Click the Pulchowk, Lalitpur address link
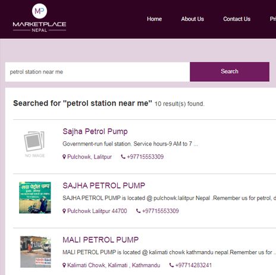 tap(89, 157)
